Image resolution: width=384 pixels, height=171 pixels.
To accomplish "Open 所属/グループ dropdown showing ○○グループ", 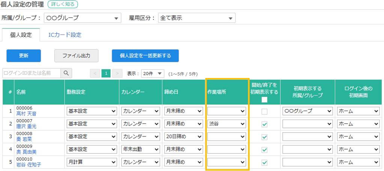I will (x=83, y=18).
